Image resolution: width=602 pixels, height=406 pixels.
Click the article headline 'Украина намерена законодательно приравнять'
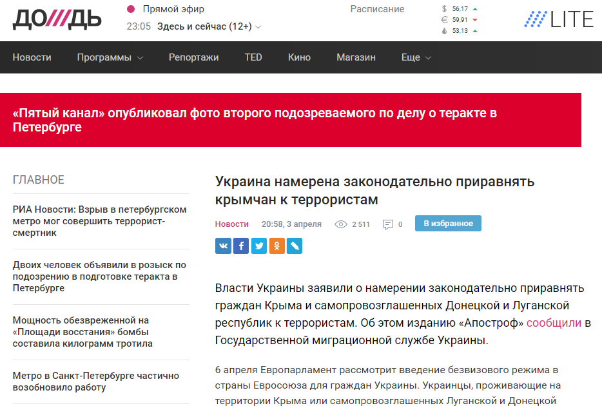coord(374,191)
